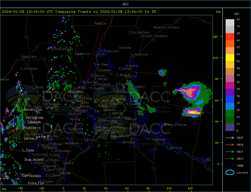Click the dBZ title at top
The image size is (251, 192).
coord(125,4)
